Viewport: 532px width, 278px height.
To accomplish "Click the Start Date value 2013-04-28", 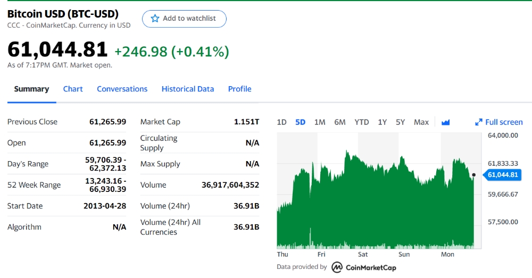I will (105, 206).
